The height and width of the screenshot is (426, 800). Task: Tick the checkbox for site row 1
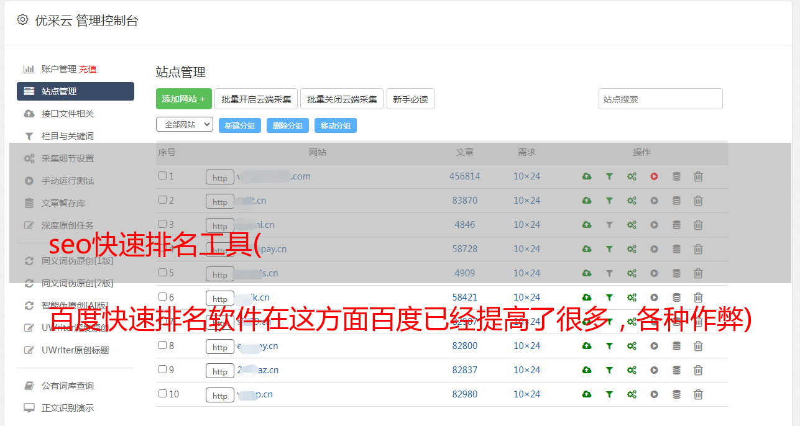(x=162, y=176)
